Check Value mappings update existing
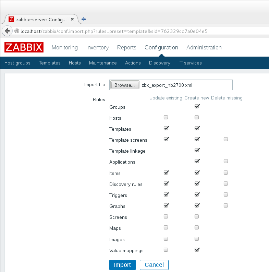Screen dimensions: 269x272 [166, 250]
